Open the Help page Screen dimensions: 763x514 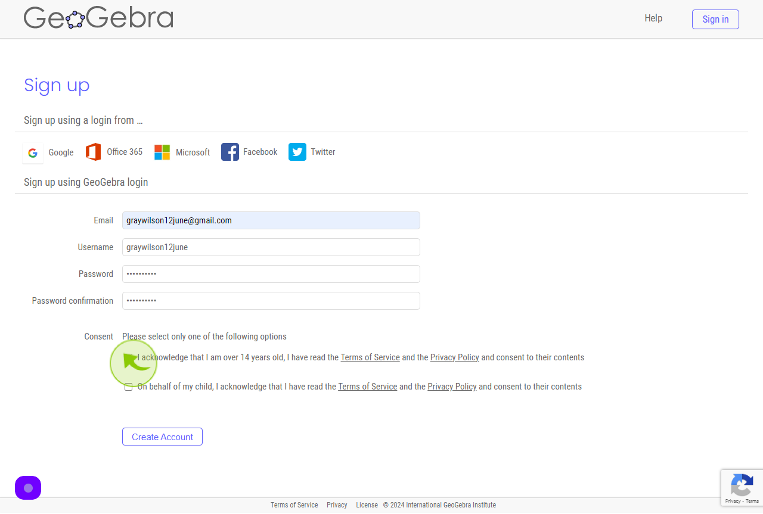click(653, 18)
